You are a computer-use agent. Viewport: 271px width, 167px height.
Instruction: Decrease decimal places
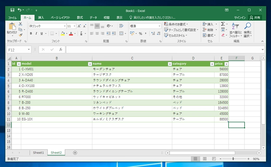point(159,33)
